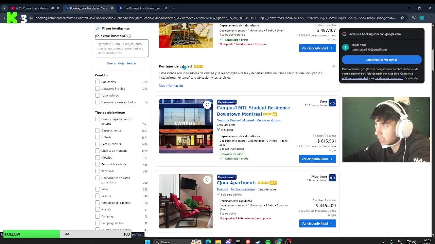Open política de privacidad link
The width and height of the screenshot is (435, 244).
pos(355,78)
